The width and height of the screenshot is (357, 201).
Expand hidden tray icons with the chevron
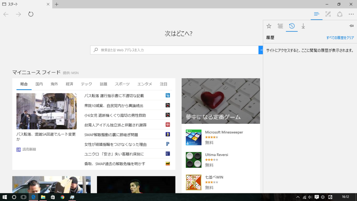click(x=298, y=197)
